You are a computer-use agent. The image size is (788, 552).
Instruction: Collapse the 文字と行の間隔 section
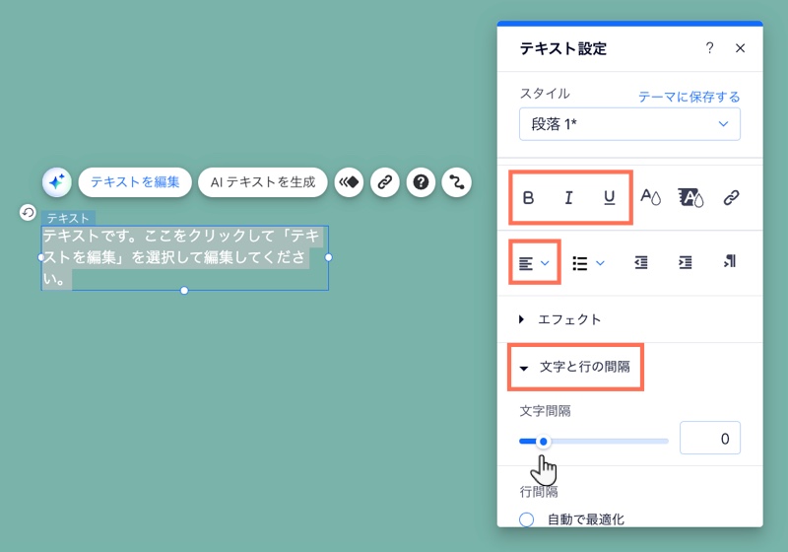click(x=575, y=367)
